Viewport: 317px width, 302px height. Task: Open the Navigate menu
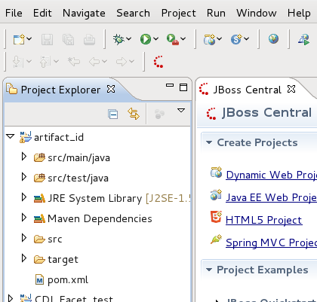pos(84,13)
